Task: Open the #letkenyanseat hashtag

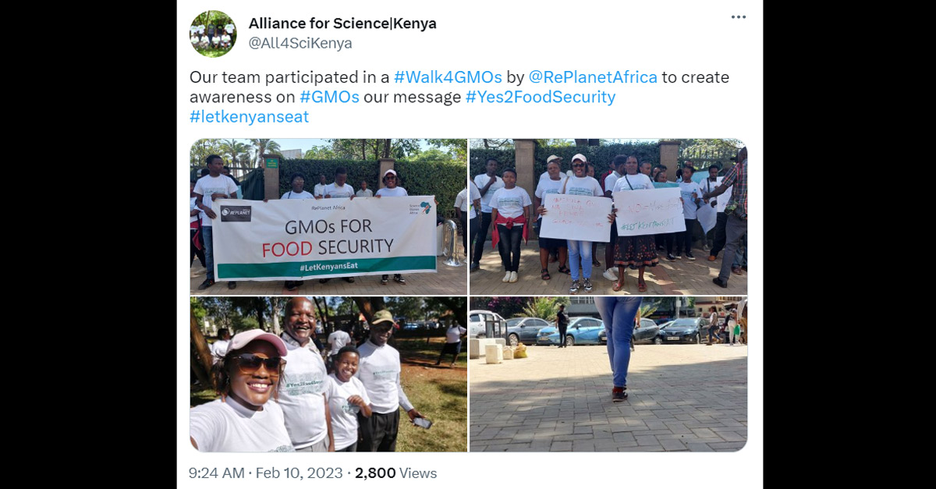Action: point(249,117)
